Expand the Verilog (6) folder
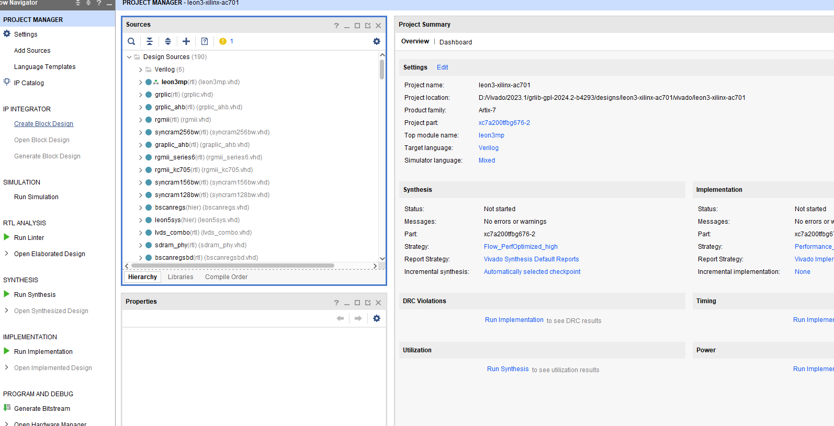The height and width of the screenshot is (426, 834). point(140,70)
